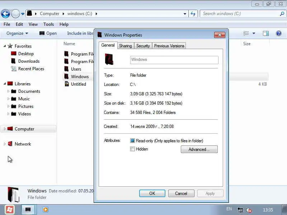This screenshot has height=215, width=287.
Task: Switch to the Sharing tab
Action: click(x=125, y=46)
